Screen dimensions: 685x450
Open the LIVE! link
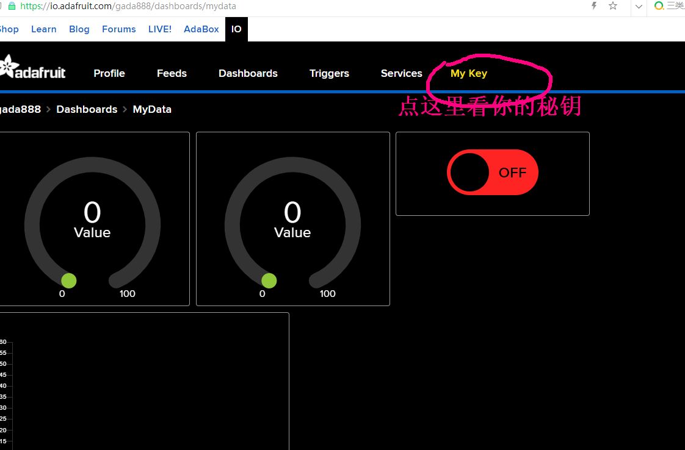[160, 29]
